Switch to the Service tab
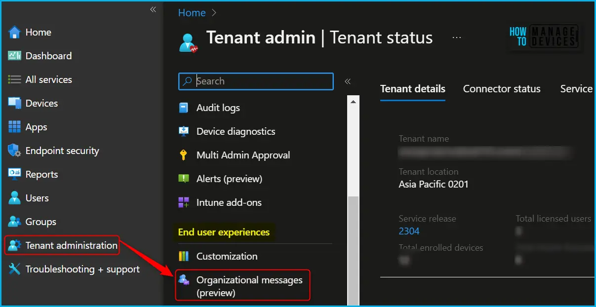This screenshot has height=307, width=596. click(x=576, y=89)
